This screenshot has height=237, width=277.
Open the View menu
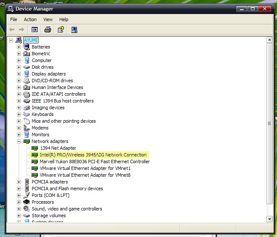tap(48, 19)
